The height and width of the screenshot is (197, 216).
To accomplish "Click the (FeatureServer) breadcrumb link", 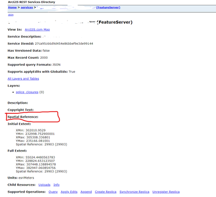I will (x=108, y=8).
